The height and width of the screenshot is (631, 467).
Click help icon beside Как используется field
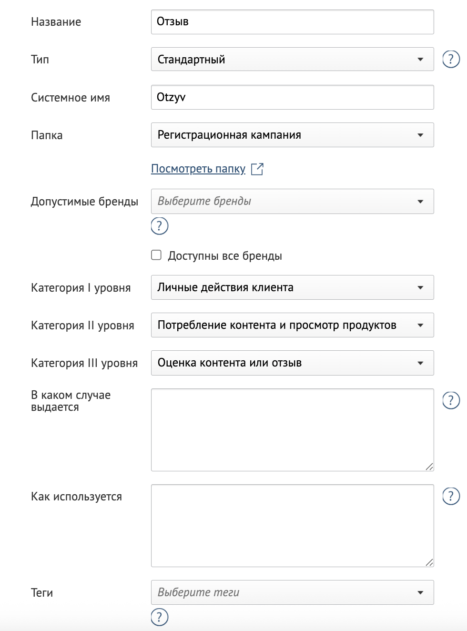tap(451, 496)
